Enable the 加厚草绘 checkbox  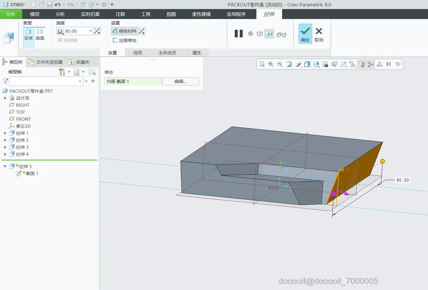(x=115, y=40)
